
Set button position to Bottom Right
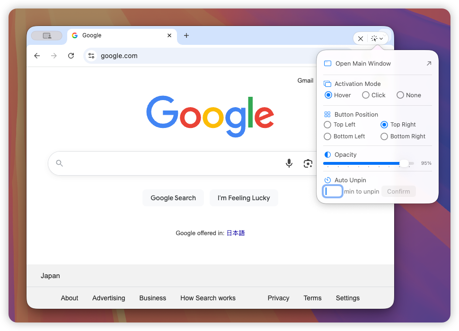tap(403, 136)
